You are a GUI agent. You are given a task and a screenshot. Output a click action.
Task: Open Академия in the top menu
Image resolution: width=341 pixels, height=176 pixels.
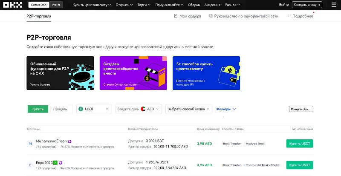212,5
